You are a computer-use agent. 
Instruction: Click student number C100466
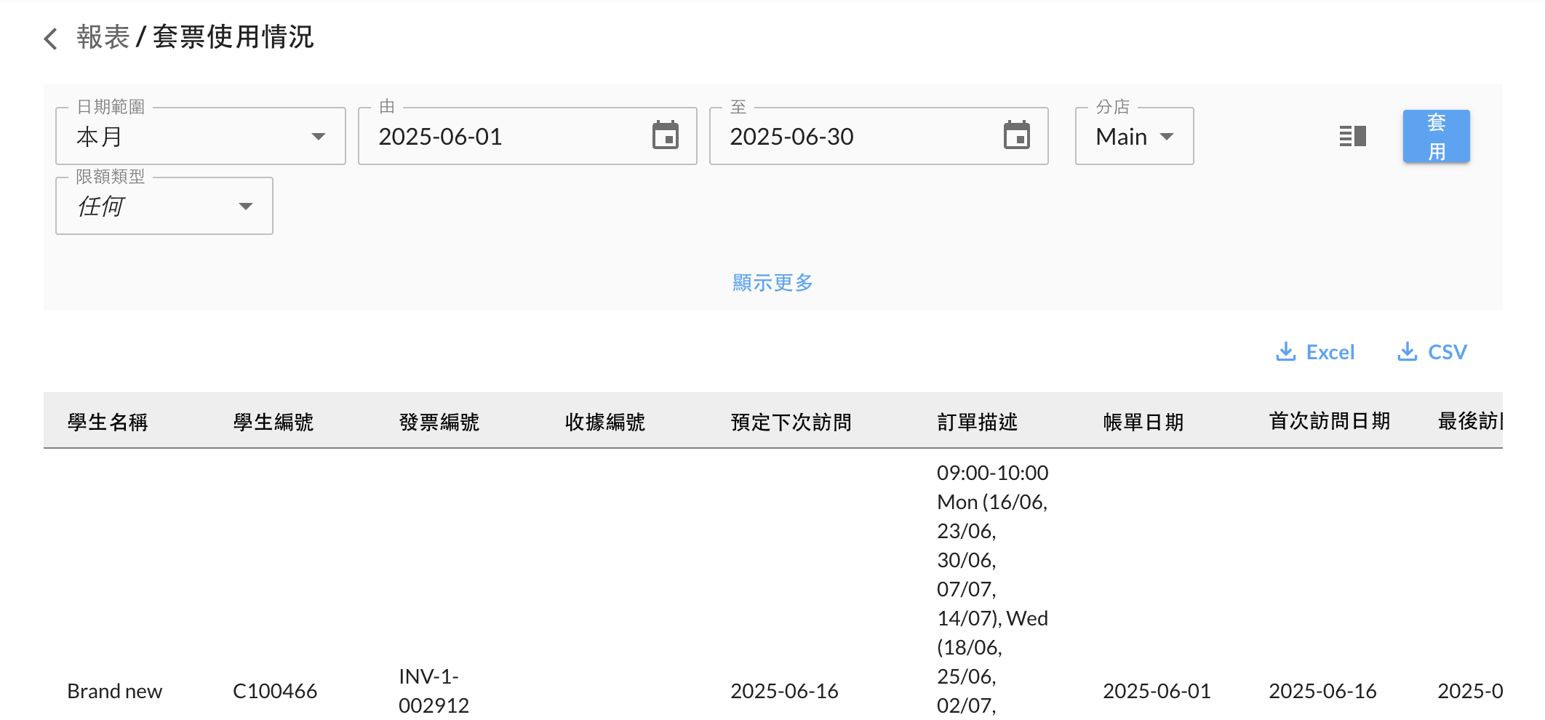(x=275, y=691)
